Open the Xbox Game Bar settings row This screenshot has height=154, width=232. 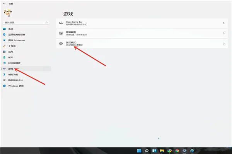click(x=142, y=23)
